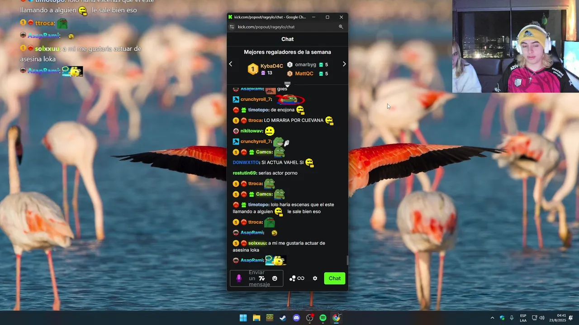579x325 pixels.
Task: Click the volume speaker tray icon
Action: click(x=542, y=318)
